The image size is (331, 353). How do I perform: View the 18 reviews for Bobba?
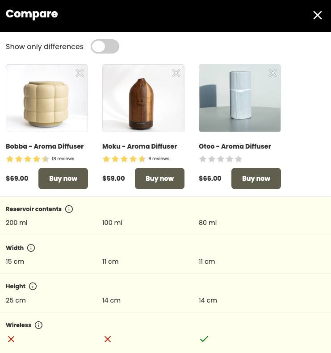tap(63, 159)
